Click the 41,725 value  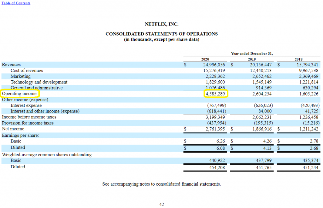click(x=312, y=111)
